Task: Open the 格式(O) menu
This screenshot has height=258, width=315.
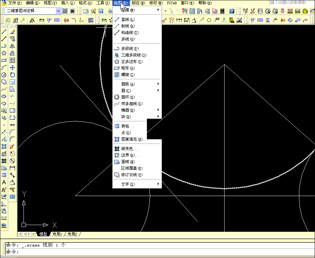Action: 86,3
